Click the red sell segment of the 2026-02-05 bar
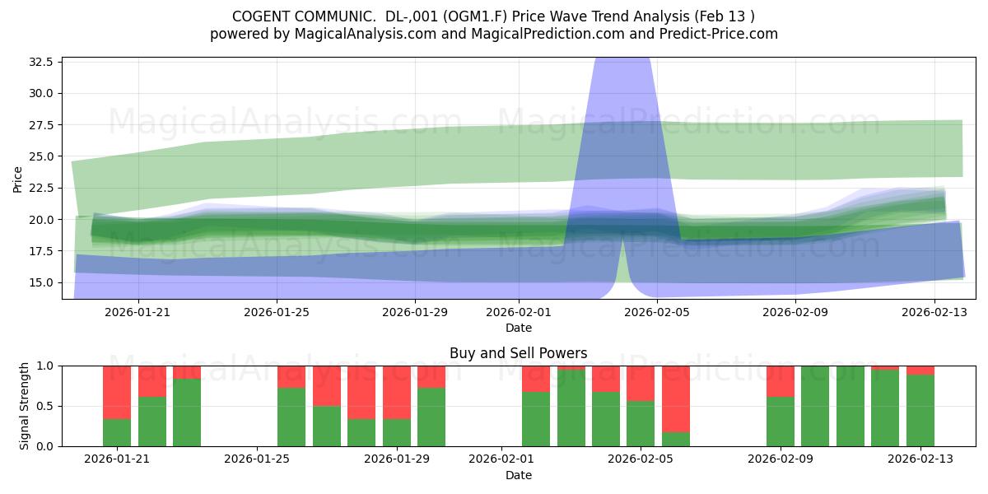 pyautogui.click(x=641, y=383)
